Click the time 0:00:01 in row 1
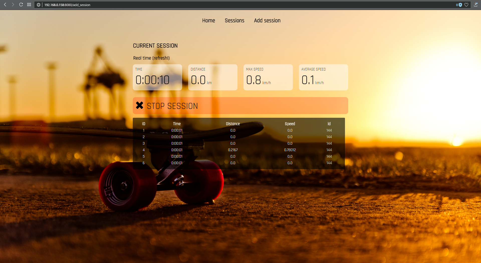The width and height of the screenshot is (481, 263). [x=177, y=130]
